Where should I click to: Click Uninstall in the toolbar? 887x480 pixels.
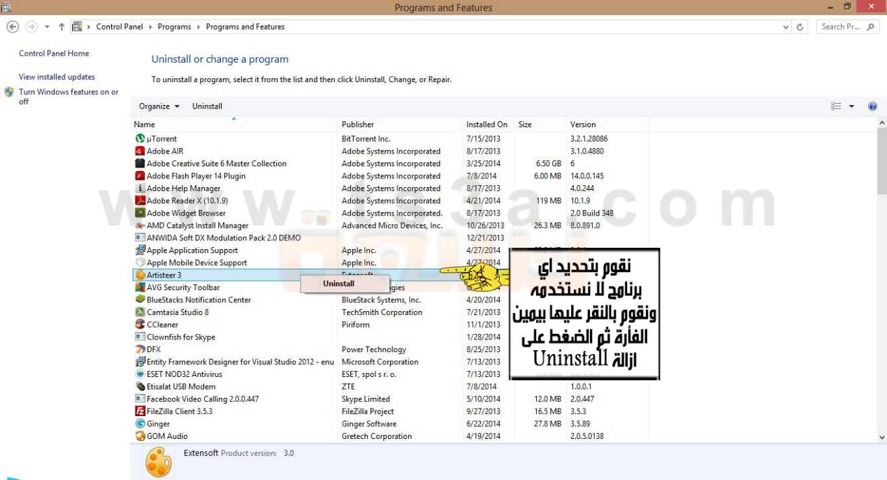click(207, 106)
